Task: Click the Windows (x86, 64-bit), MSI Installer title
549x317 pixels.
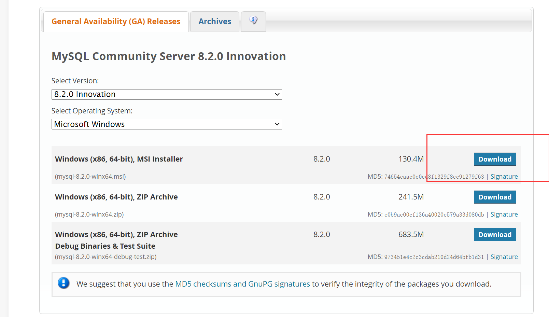Action: click(119, 159)
